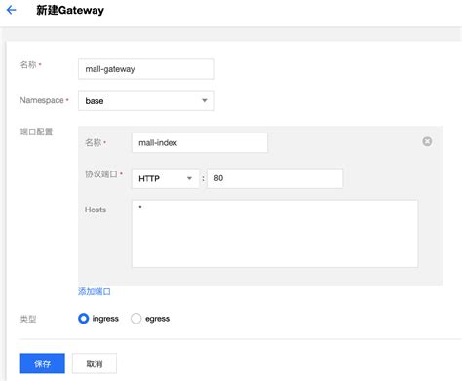Click the egress option label text
This screenshot has width=462, height=381.
(x=157, y=319)
